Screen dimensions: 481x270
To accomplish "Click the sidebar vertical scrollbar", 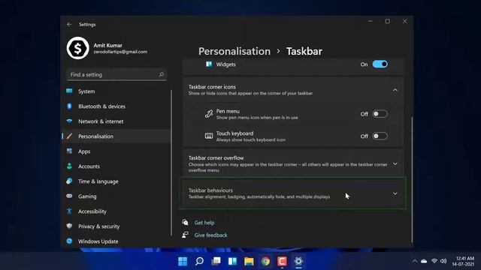I will 171,162.
